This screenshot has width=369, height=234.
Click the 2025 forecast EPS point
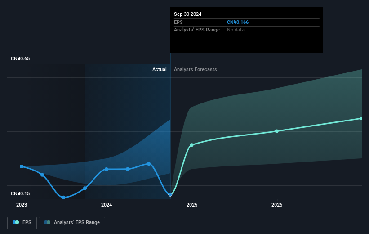(191, 145)
